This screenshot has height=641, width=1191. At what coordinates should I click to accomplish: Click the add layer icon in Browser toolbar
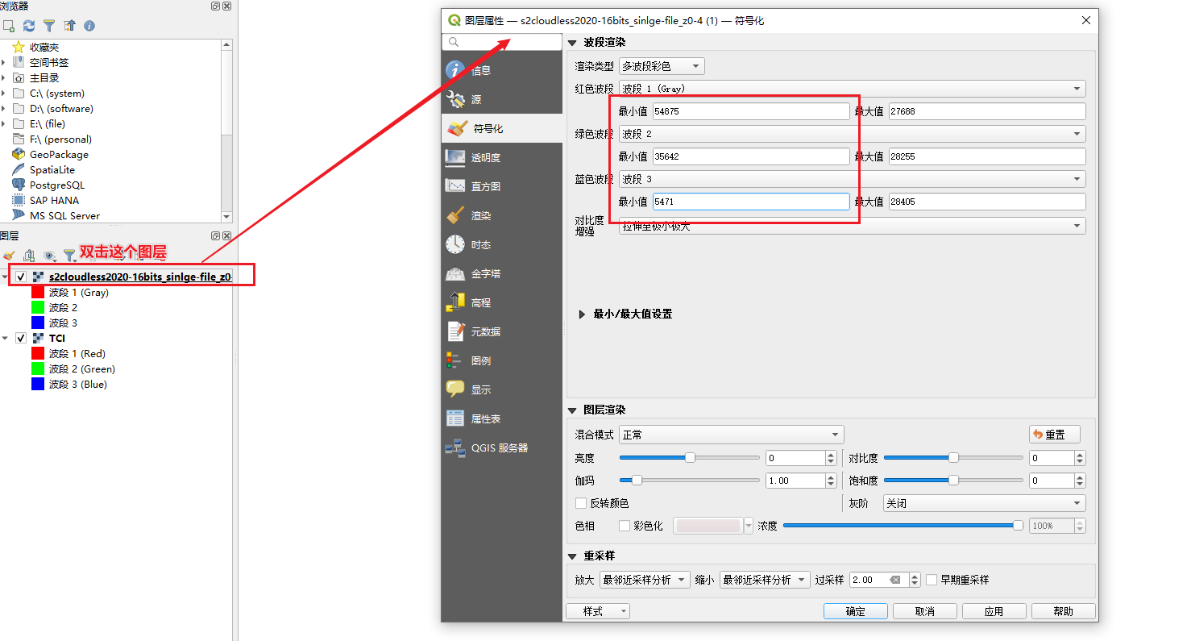pos(9,26)
